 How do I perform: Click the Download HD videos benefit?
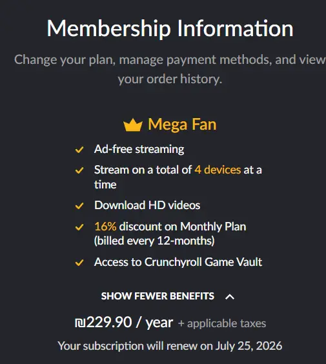(147, 205)
